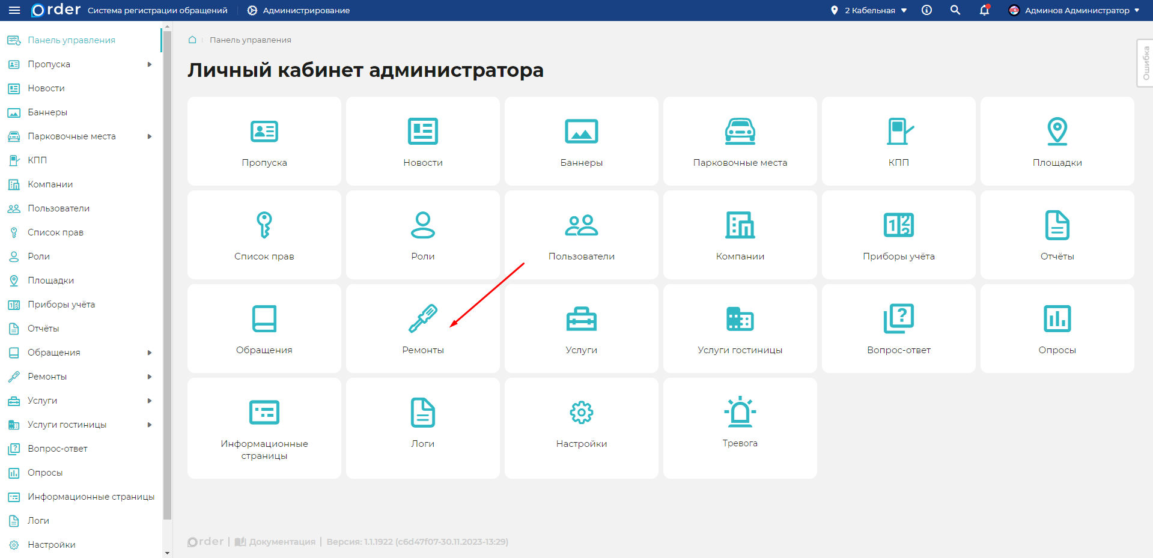Click the home breadcrumb icon
1153x558 pixels.
pos(192,40)
